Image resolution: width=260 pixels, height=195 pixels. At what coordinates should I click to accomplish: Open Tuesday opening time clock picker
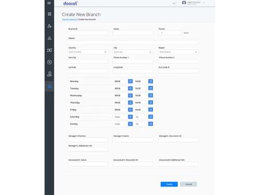pos(131,88)
